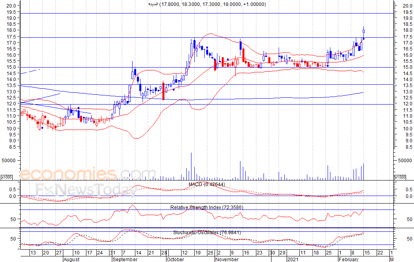Click the "August" month label
414x262 pixels.
click(x=72, y=259)
